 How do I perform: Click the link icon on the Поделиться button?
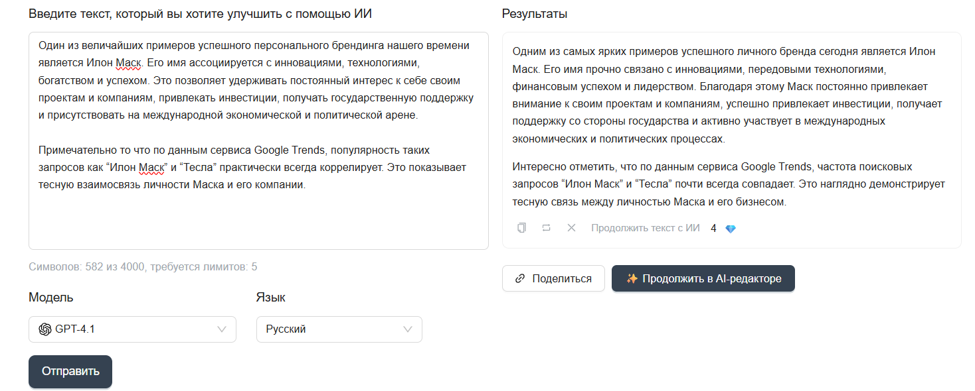point(521,278)
